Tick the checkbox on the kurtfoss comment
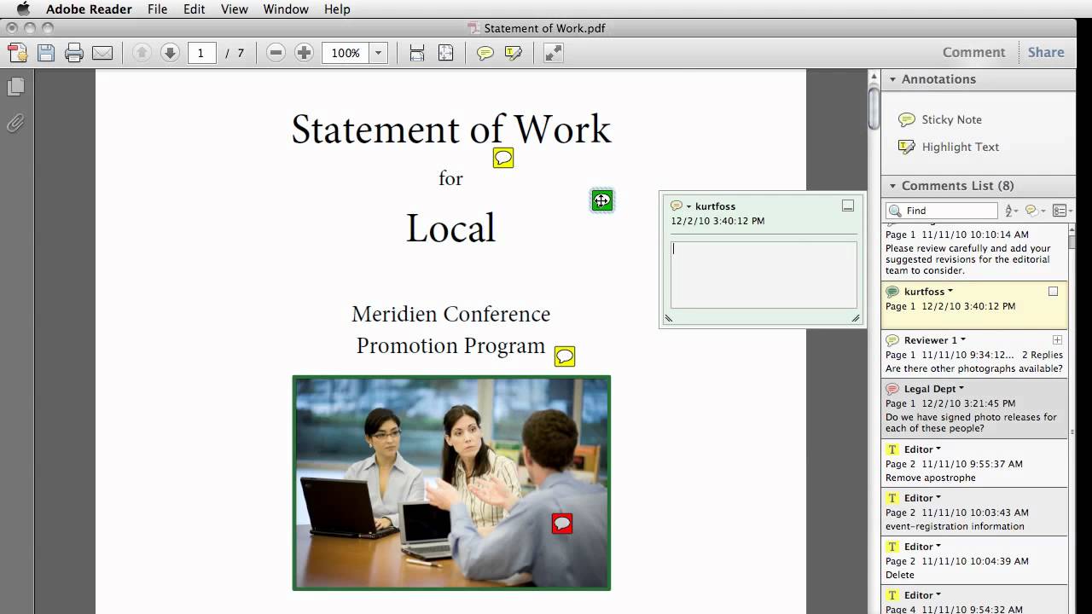This screenshot has height=614, width=1092. click(1053, 292)
